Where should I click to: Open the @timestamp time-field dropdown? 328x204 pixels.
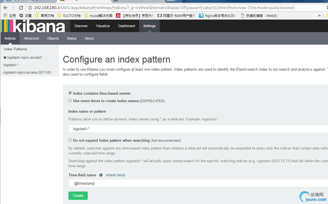[x=198, y=183]
